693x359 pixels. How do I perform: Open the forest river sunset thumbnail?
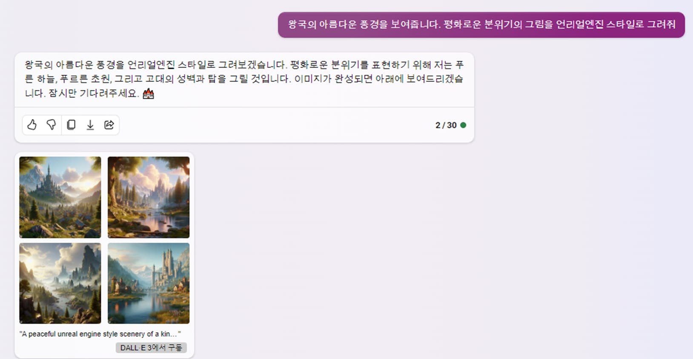coord(149,197)
